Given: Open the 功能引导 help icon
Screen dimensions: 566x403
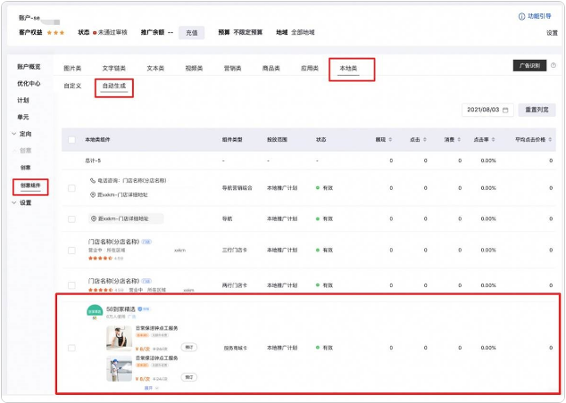Looking at the screenshot, I should [521, 16].
